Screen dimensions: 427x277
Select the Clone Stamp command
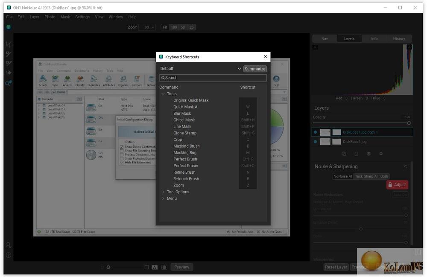[185, 133]
